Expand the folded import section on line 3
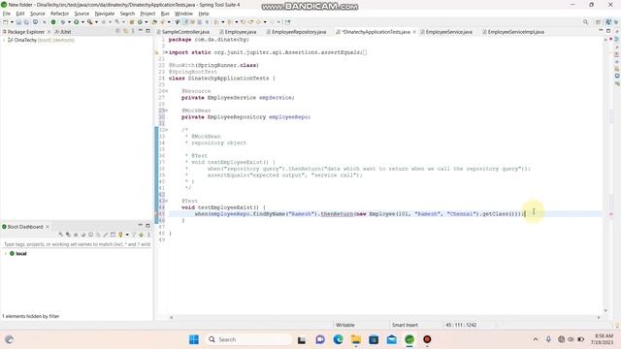The height and width of the screenshot is (349, 621). [165, 52]
